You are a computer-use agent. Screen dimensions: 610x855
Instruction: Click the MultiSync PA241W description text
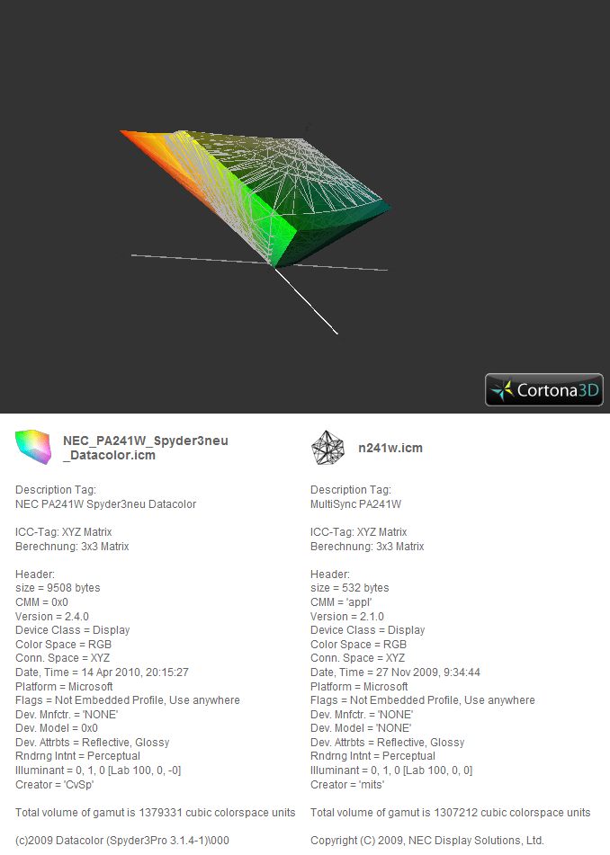point(355,503)
